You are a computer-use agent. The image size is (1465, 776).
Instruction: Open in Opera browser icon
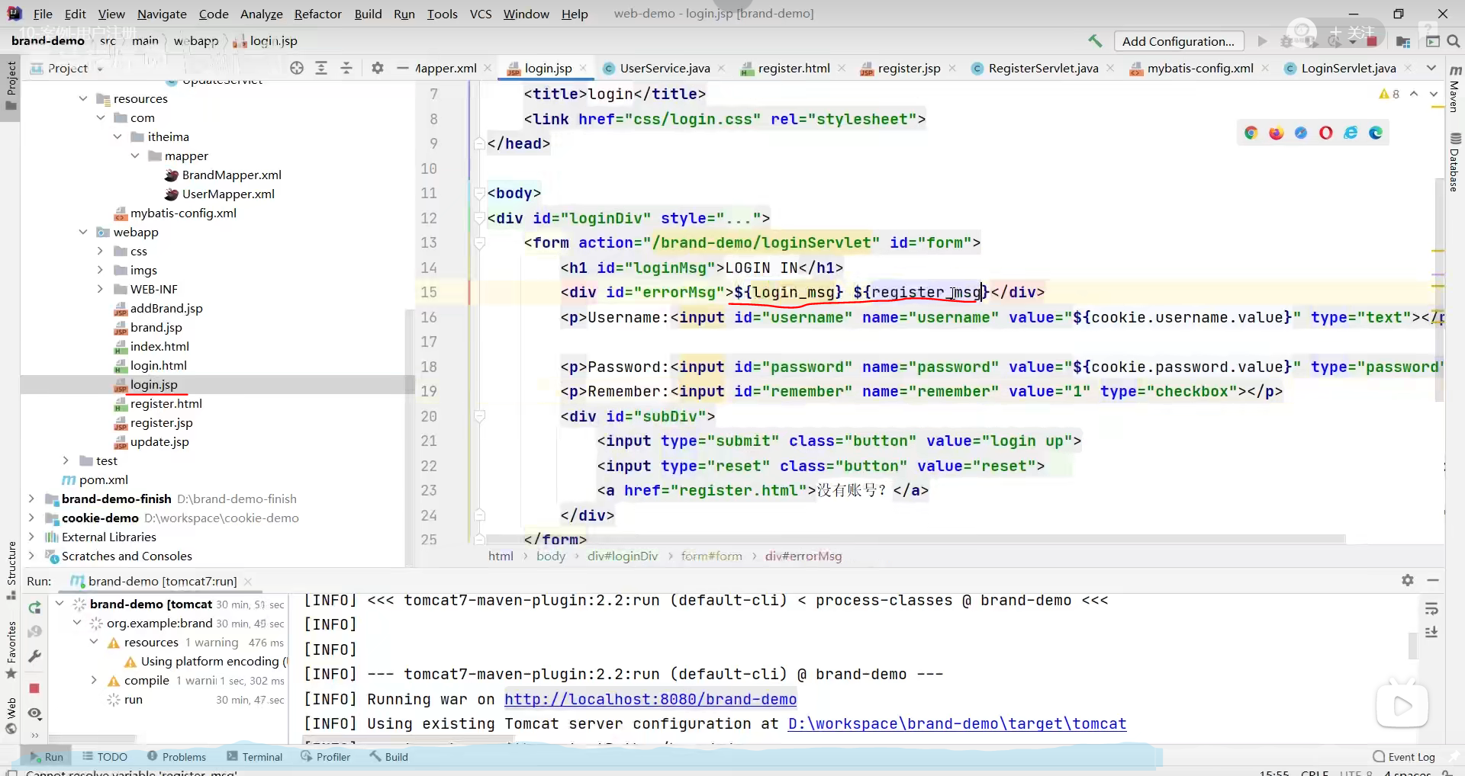[x=1326, y=133]
